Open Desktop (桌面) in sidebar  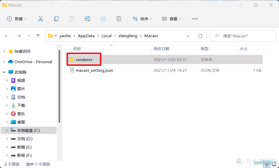[21, 122]
